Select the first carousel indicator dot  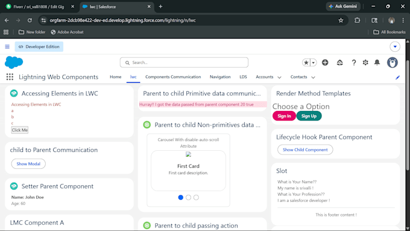tap(180, 197)
